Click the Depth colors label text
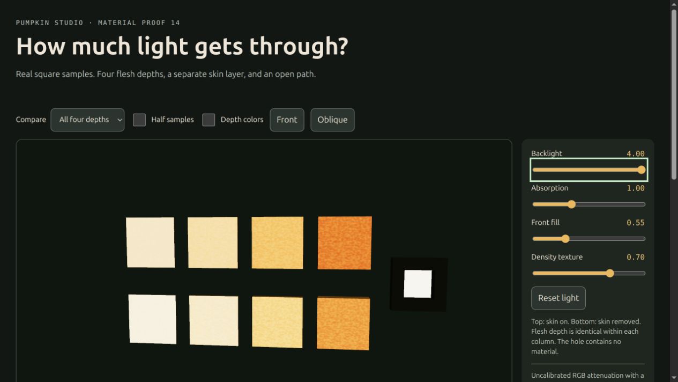Image resolution: width=678 pixels, height=382 pixels. pos(242,120)
